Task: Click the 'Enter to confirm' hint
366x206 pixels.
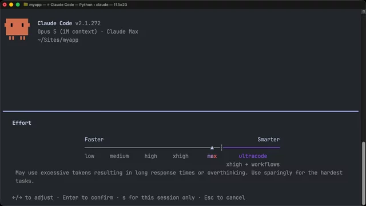Action: (x=87, y=197)
